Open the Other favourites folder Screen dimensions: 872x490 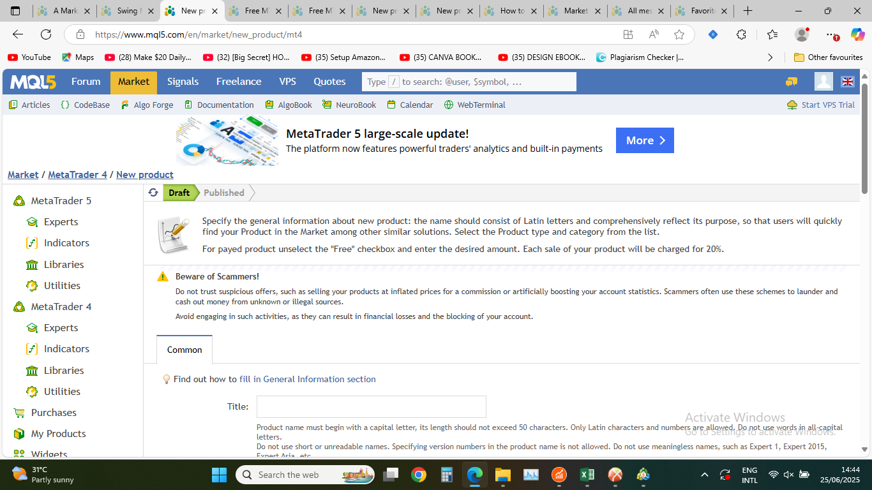pyautogui.click(x=828, y=57)
